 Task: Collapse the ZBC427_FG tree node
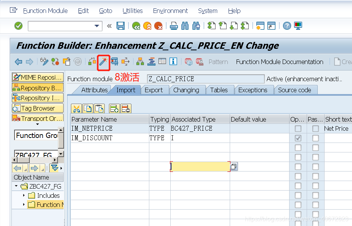click(x=16, y=186)
